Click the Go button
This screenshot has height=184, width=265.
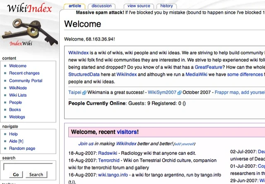(x=16, y=174)
